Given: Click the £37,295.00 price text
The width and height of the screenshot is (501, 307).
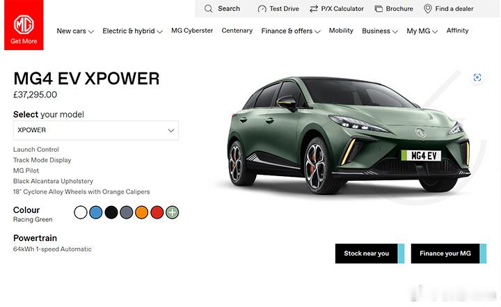Looking at the screenshot, I should click(x=35, y=95).
